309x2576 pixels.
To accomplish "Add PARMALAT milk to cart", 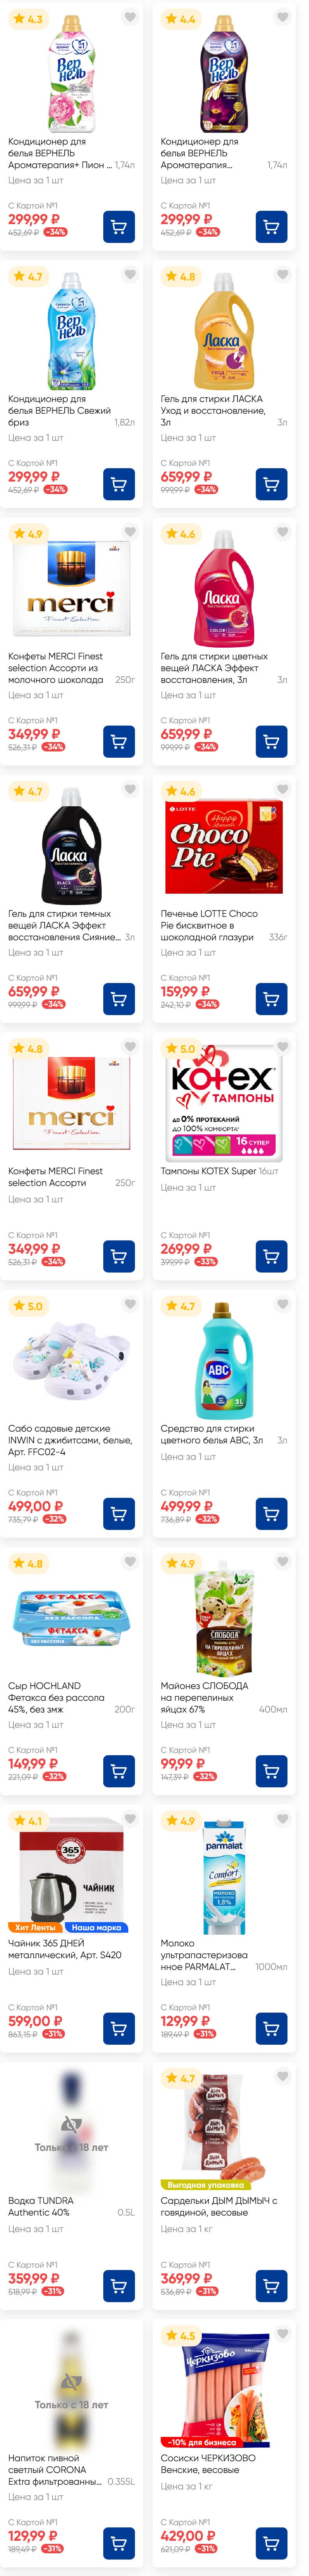I will click(x=271, y=2028).
